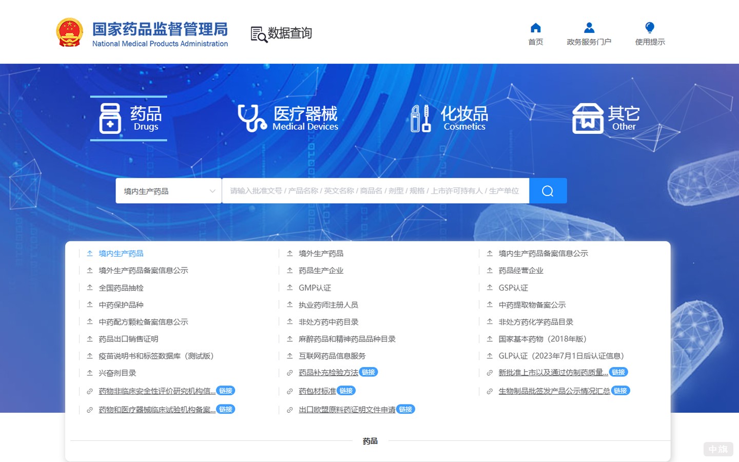Click the search input field

click(x=375, y=190)
